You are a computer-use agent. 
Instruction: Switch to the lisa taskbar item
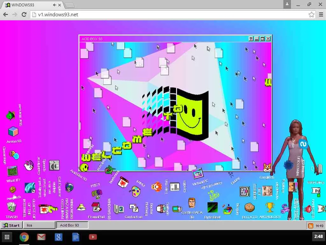pos(39,225)
